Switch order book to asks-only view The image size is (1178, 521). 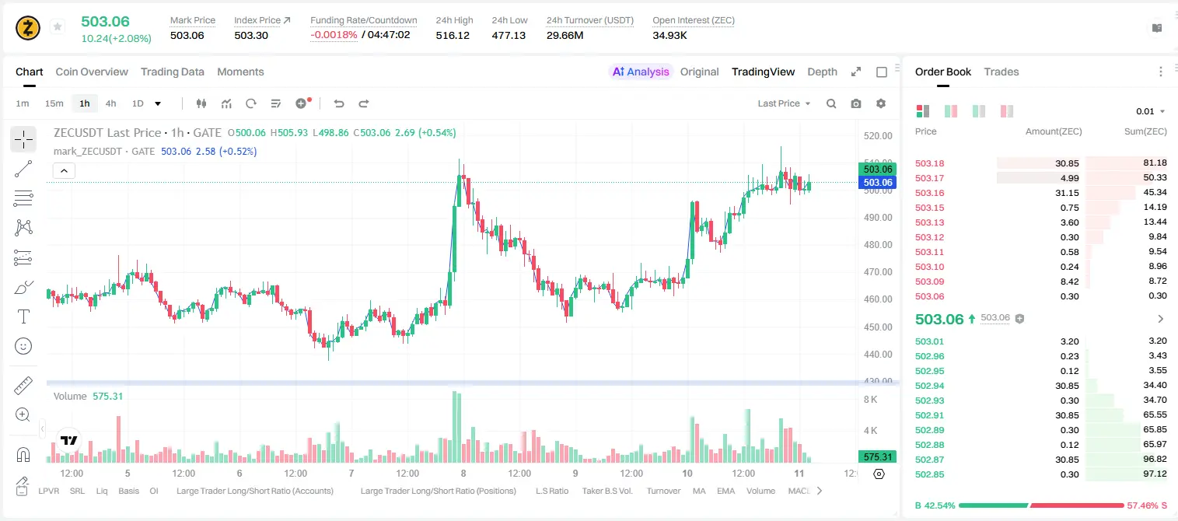click(x=1006, y=111)
